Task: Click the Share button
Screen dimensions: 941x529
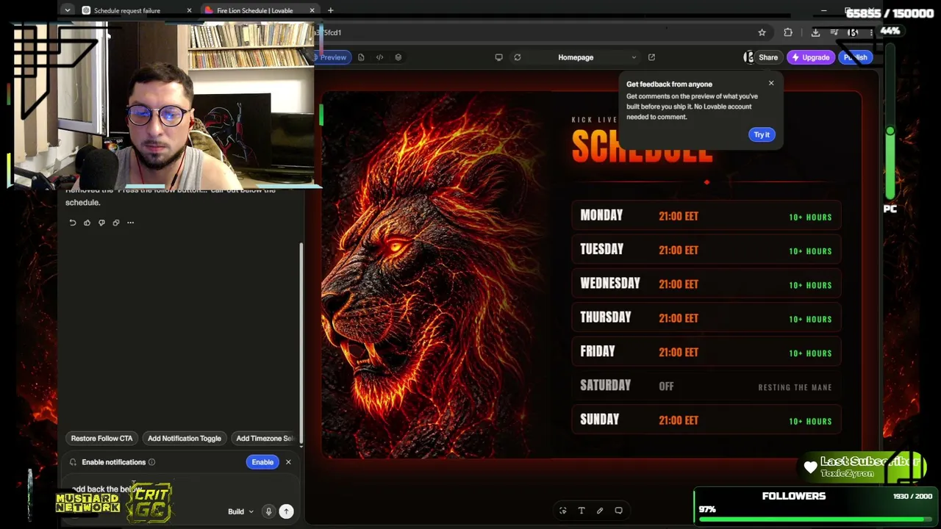Action: coord(768,57)
